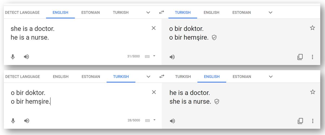This screenshot has width=325, height=135.
Task: Select Estonian as the source language in the upper panel
Action: [90, 12]
